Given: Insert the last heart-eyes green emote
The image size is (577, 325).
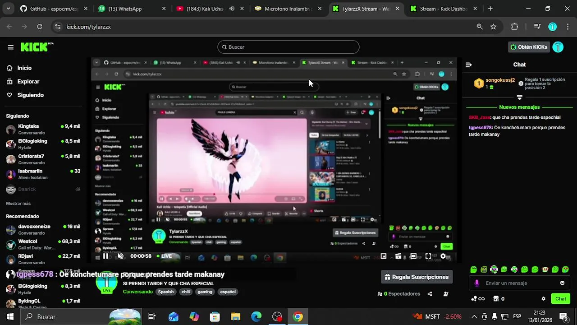Looking at the screenshot, I should click(565, 269).
